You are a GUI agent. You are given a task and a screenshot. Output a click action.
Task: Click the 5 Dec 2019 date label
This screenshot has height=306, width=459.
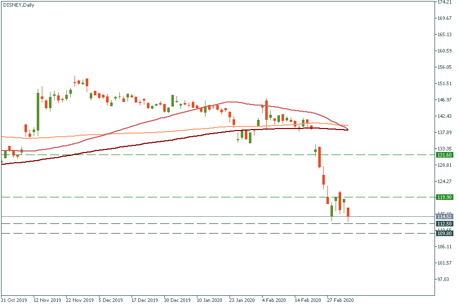click(111, 300)
